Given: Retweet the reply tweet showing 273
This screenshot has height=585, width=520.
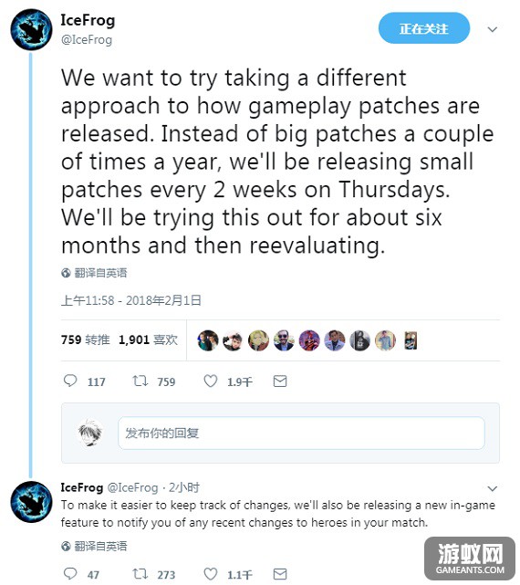Looking at the screenshot, I should click(140, 573).
